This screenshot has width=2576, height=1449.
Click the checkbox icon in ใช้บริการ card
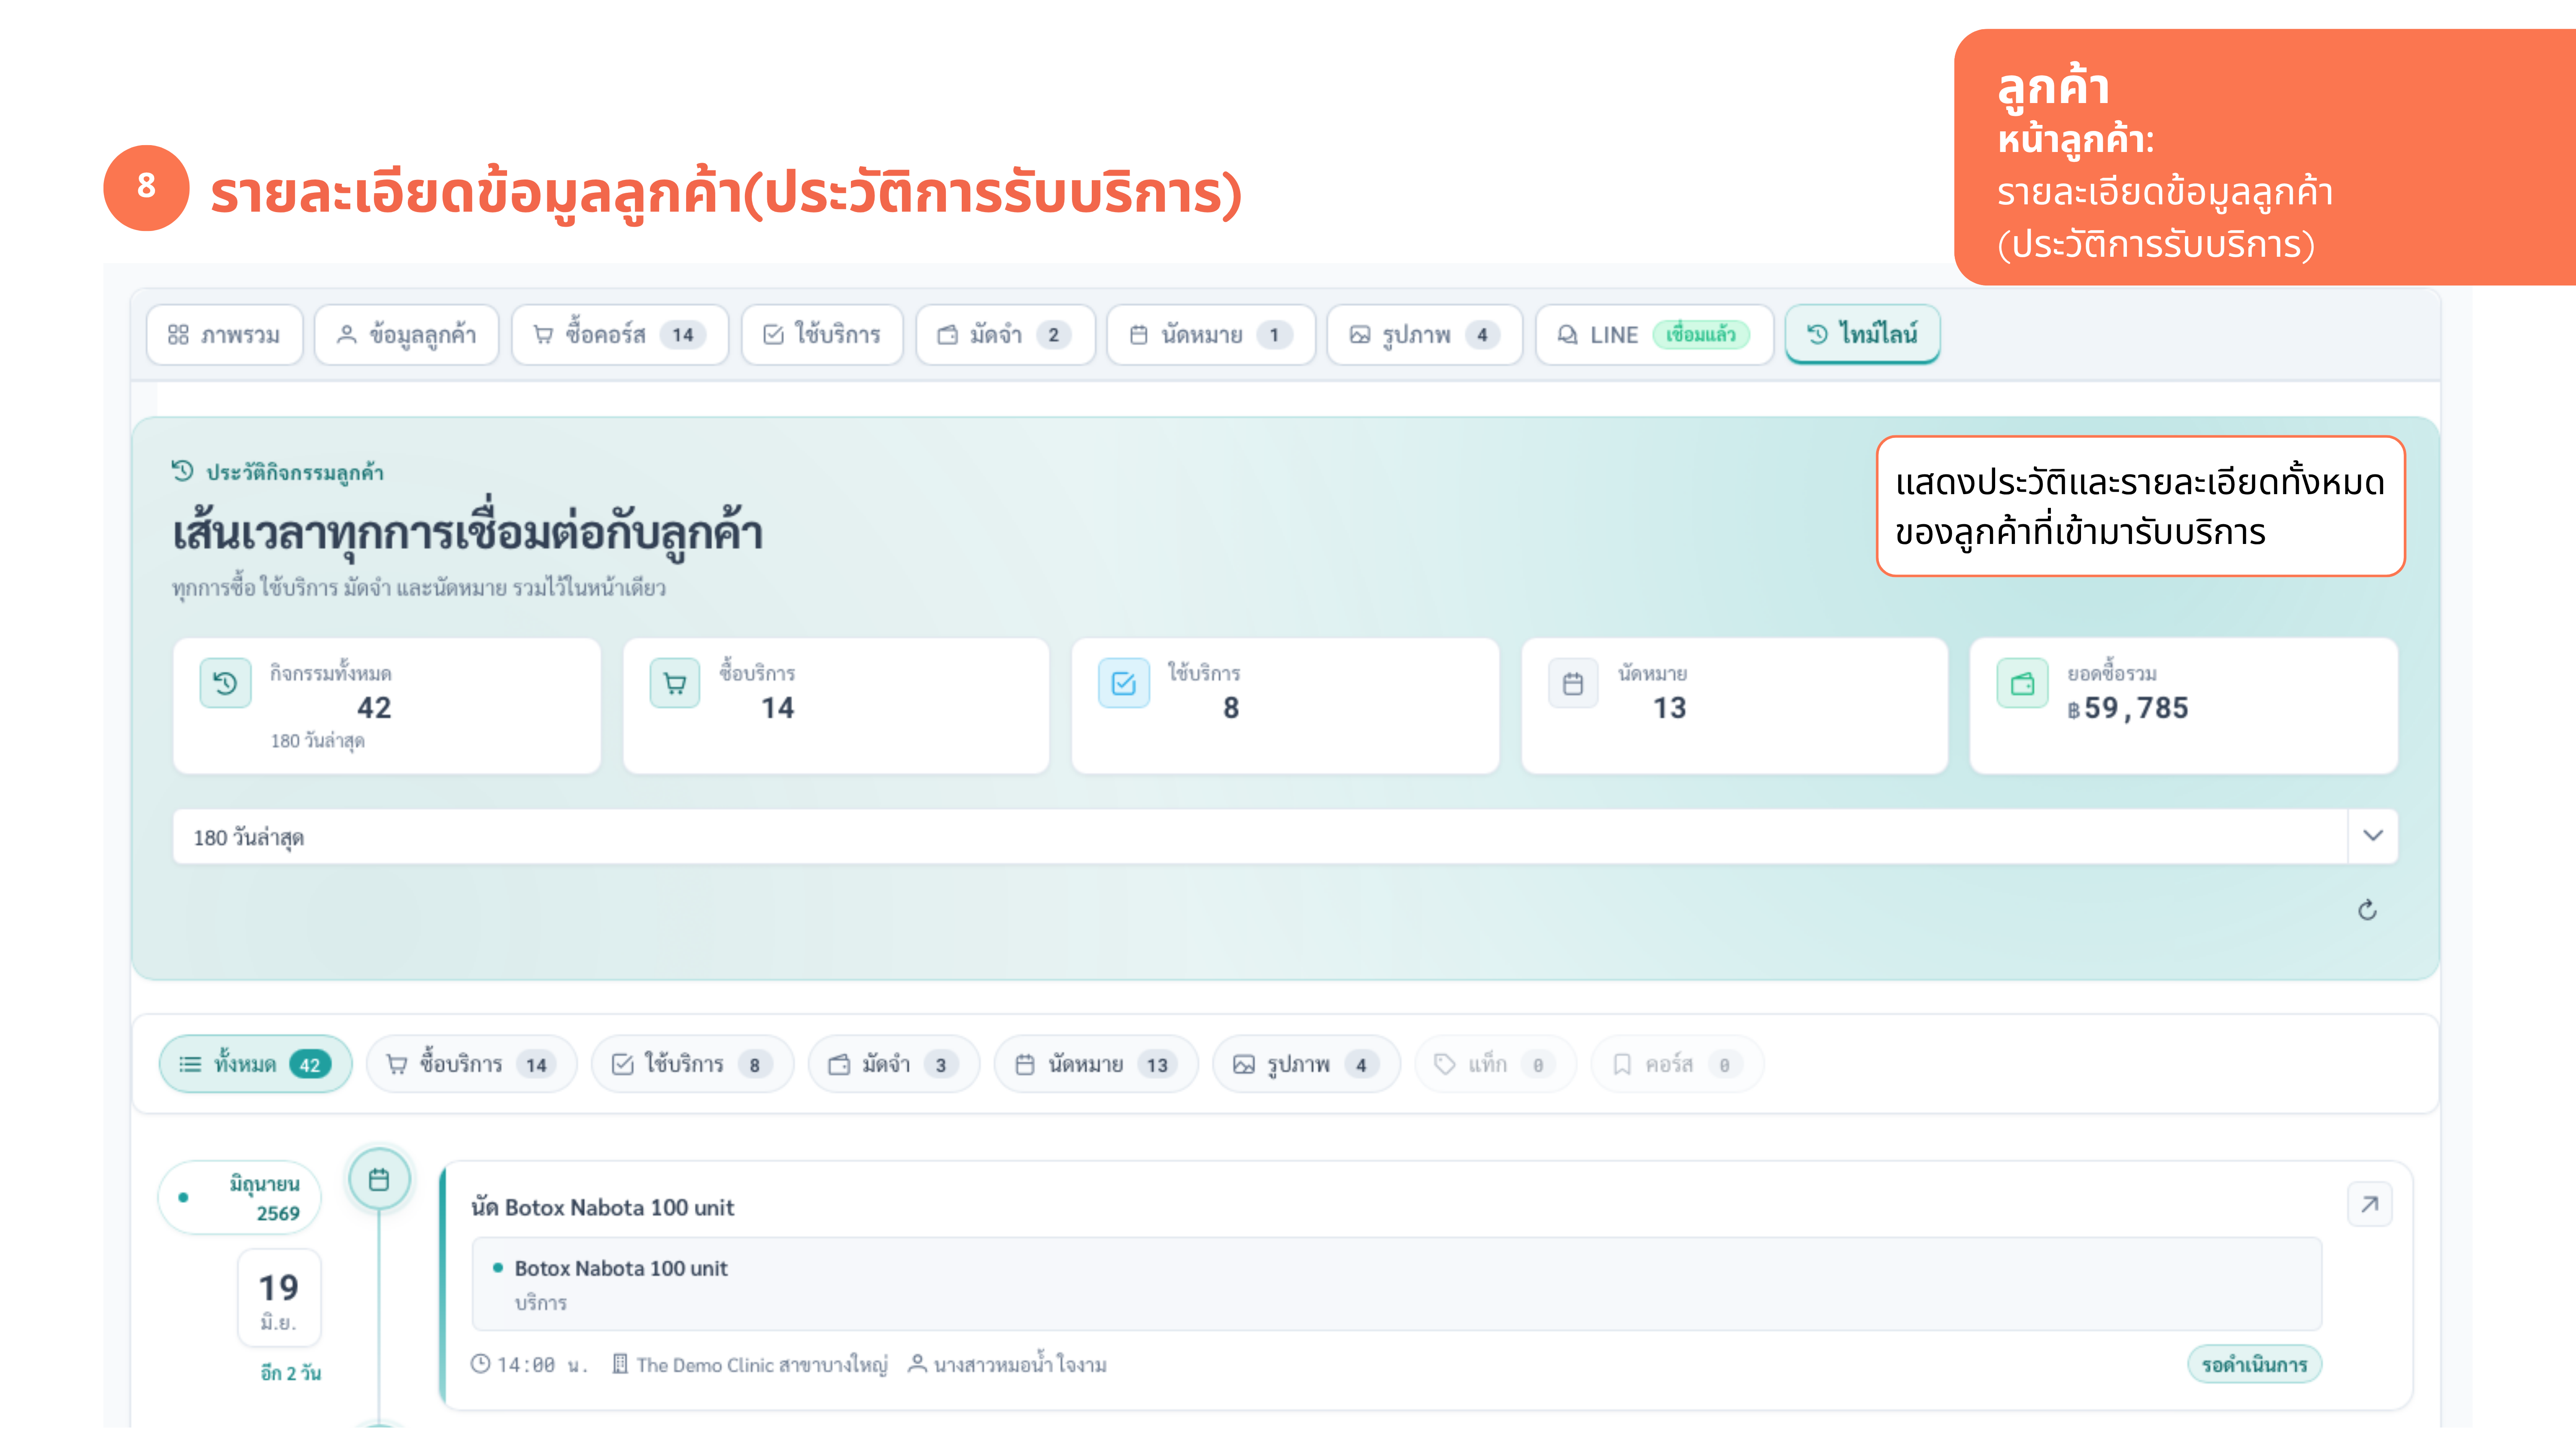click(x=1124, y=683)
